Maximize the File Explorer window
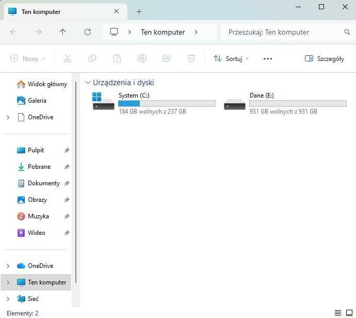Screen dimensions: 356x318 (321, 7)
